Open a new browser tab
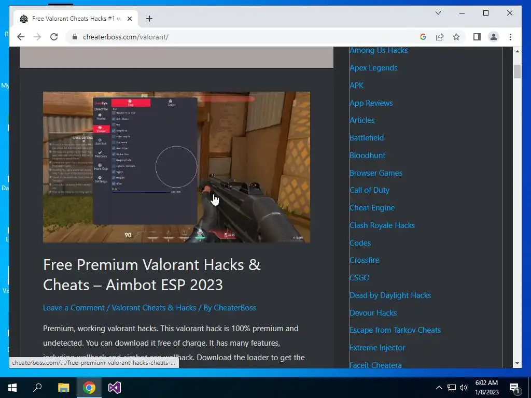This screenshot has width=531, height=398. point(149,19)
